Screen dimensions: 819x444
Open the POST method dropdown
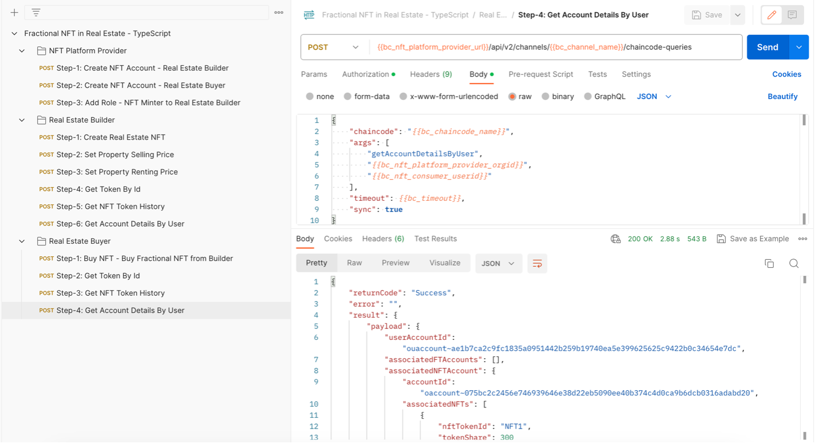333,47
